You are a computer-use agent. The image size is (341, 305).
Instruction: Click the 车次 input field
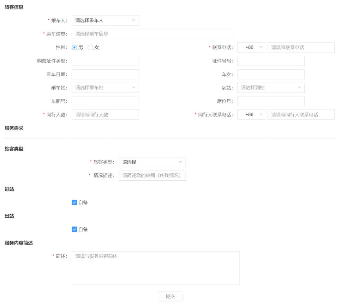pos(271,74)
